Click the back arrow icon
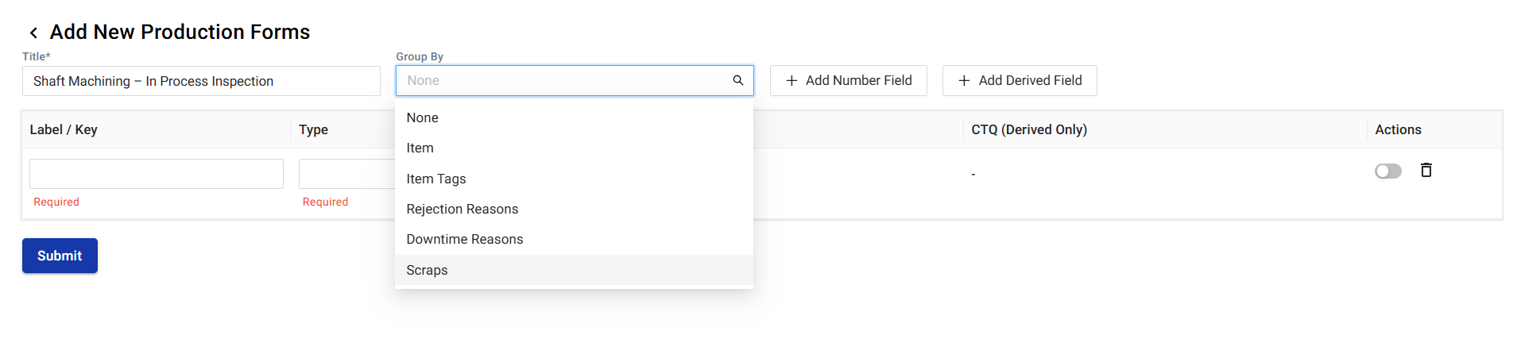 pos(33,33)
